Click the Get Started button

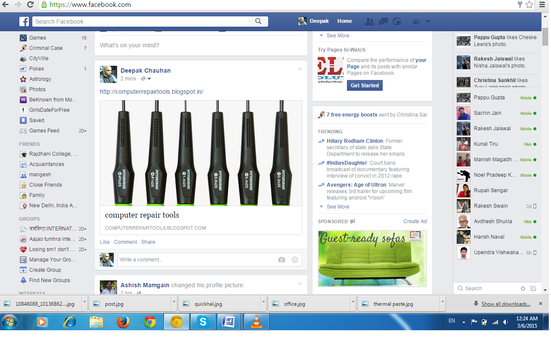point(364,85)
